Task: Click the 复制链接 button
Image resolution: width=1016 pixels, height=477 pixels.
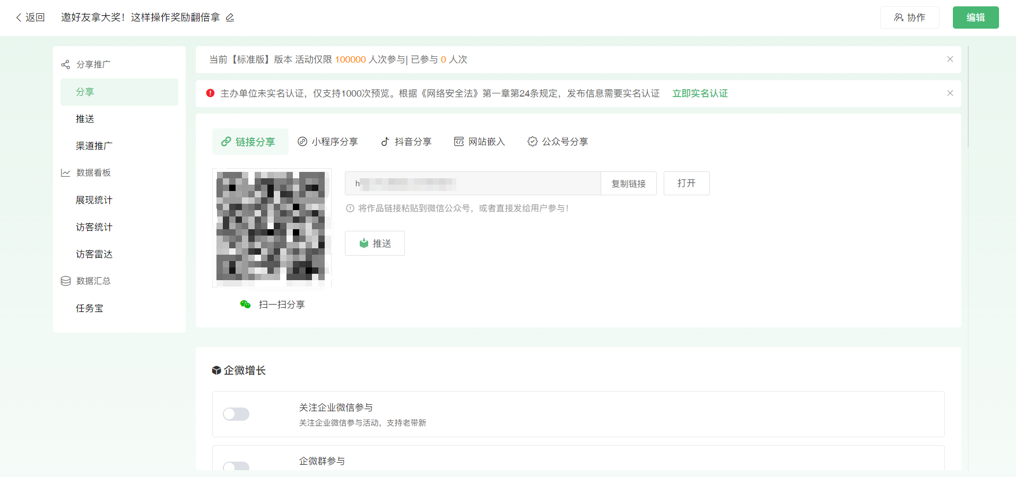Action: click(x=628, y=184)
